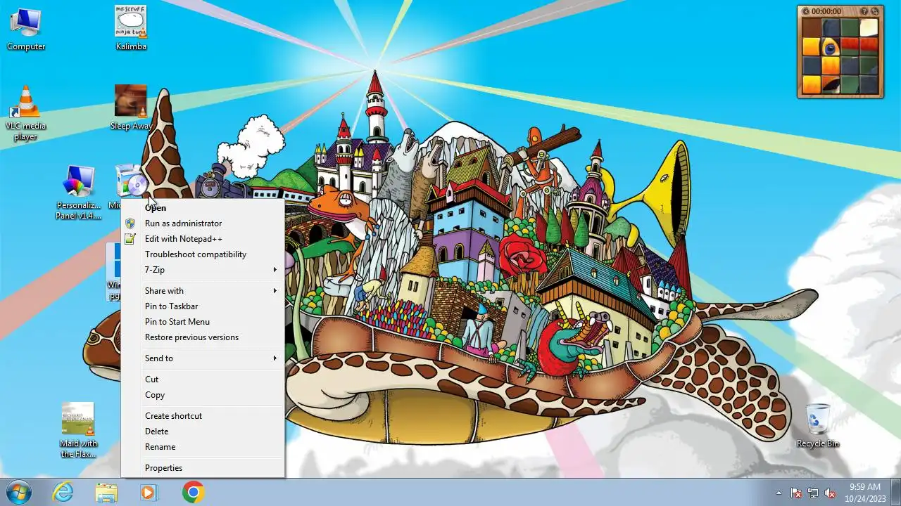The width and height of the screenshot is (901, 506).
Task: Choose Copy from the context menu
Action: pyautogui.click(x=203, y=395)
